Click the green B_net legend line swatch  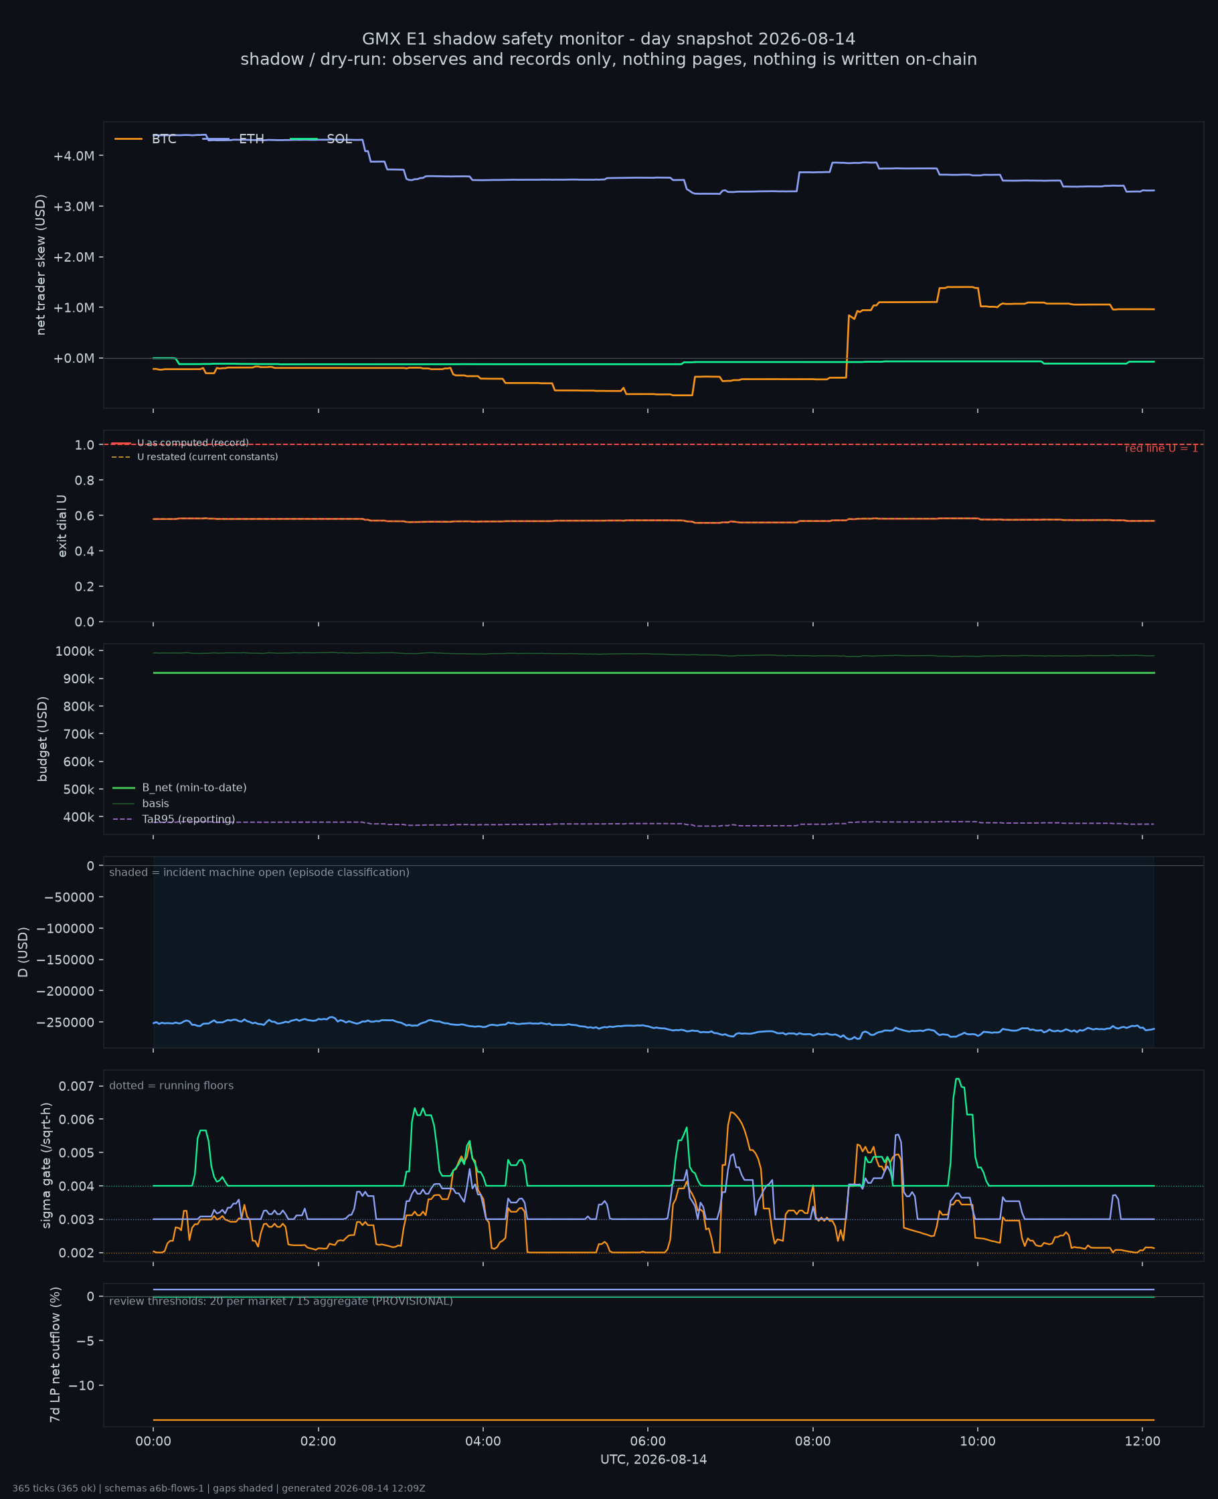pos(124,788)
